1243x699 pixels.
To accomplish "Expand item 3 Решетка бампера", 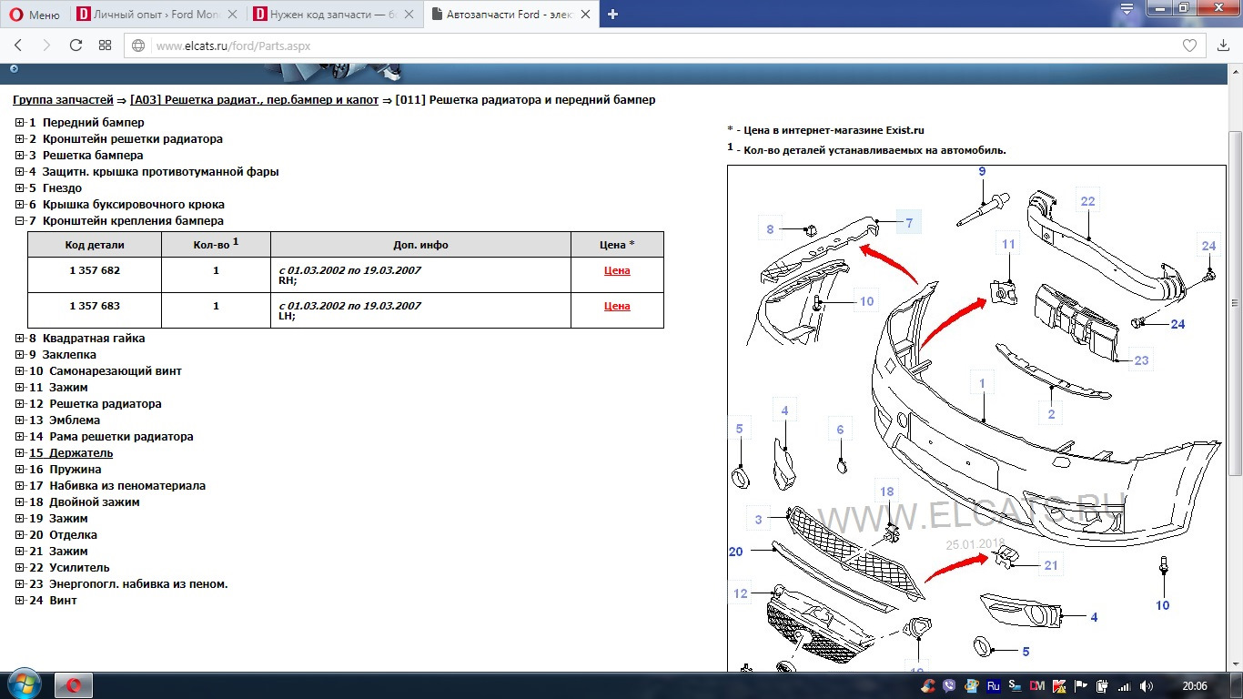I will point(21,156).
